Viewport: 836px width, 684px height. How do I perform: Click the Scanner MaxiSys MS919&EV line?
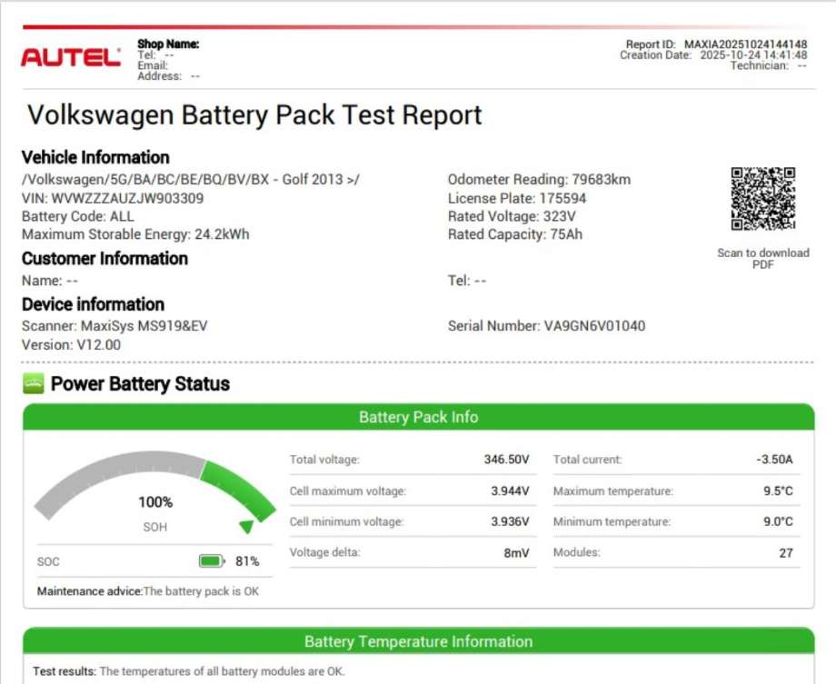(x=114, y=326)
